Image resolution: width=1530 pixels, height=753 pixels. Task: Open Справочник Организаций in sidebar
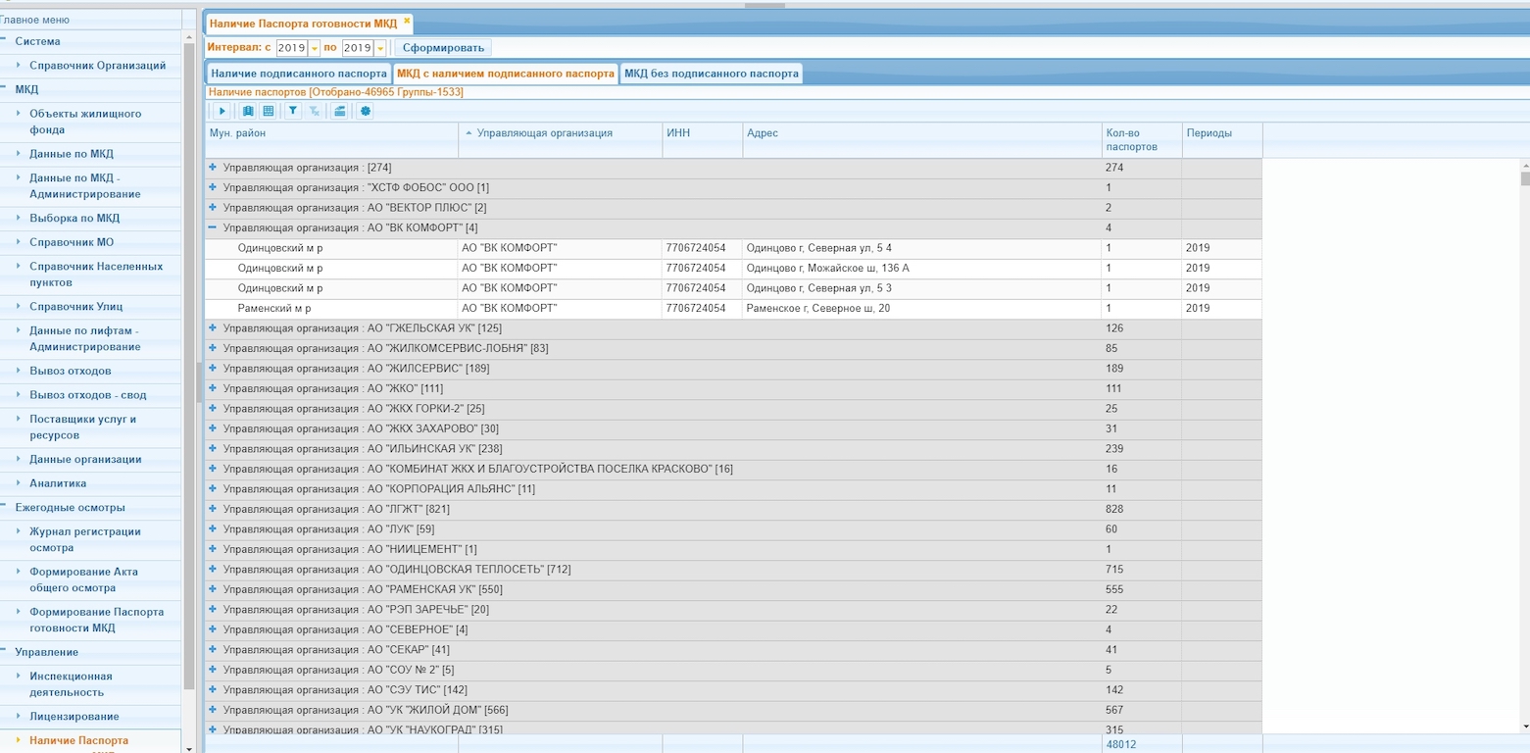(97, 66)
